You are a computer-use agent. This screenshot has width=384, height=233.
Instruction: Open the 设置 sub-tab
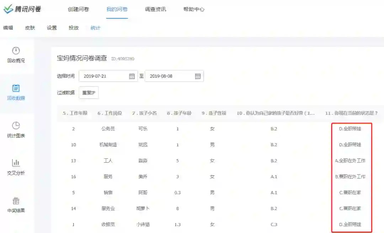(x=52, y=28)
